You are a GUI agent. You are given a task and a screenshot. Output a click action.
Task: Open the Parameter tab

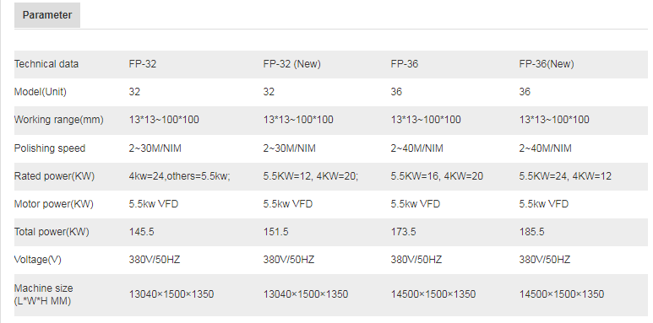click(47, 15)
